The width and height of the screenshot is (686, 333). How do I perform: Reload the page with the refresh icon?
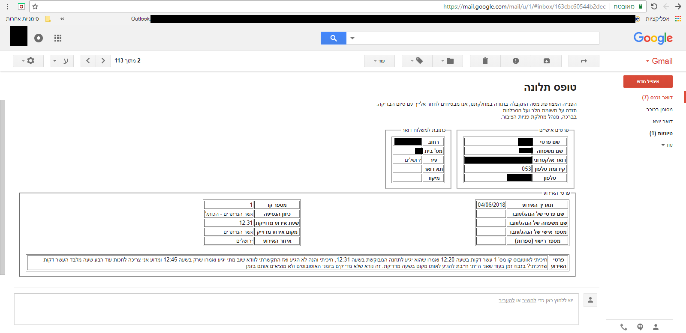pos(654,6)
